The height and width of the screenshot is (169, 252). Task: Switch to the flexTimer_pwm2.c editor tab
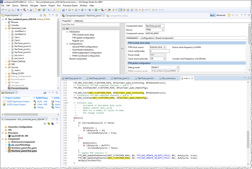(146, 78)
